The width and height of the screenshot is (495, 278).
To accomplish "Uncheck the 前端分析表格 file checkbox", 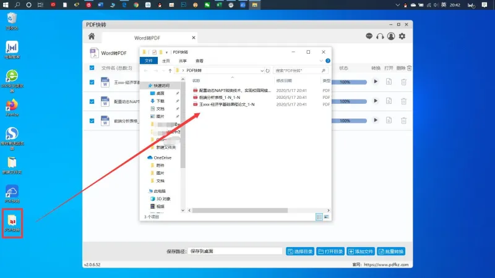I will click(x=92, y=120).
